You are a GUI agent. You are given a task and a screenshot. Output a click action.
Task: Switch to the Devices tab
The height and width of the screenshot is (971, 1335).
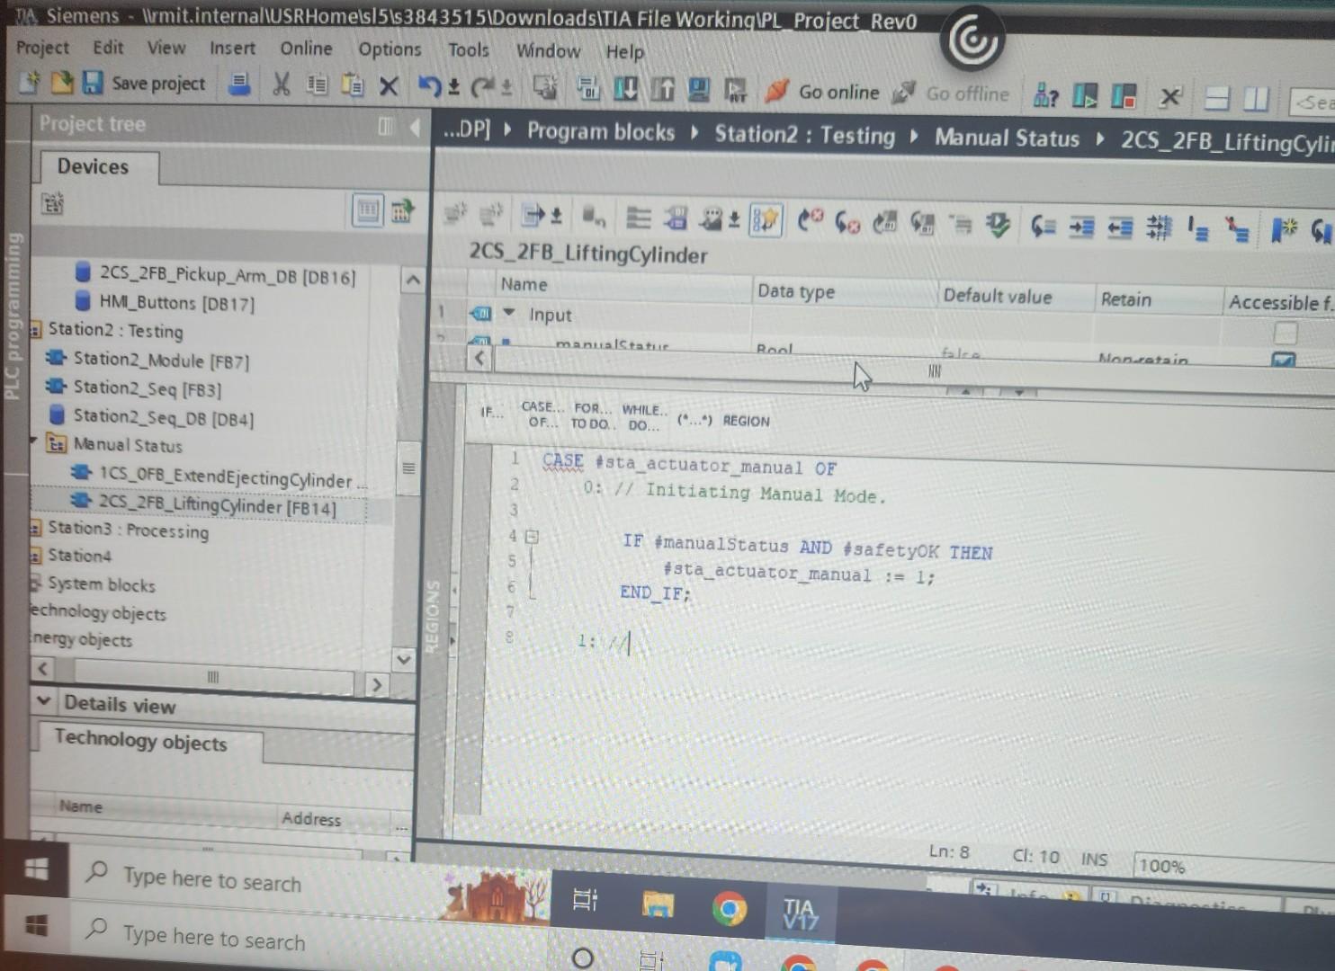click(93, 166)
